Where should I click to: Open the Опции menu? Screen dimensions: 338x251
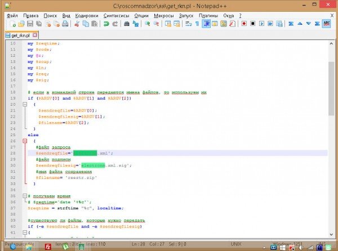click(141, 16)
